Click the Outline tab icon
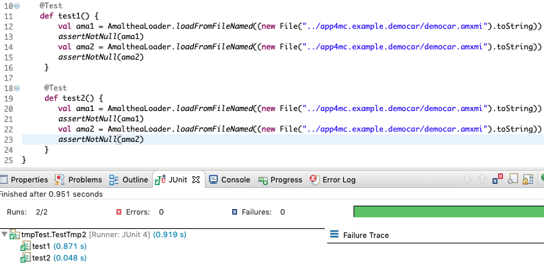This screenshot has width=544, height=266. pos(114,180)
